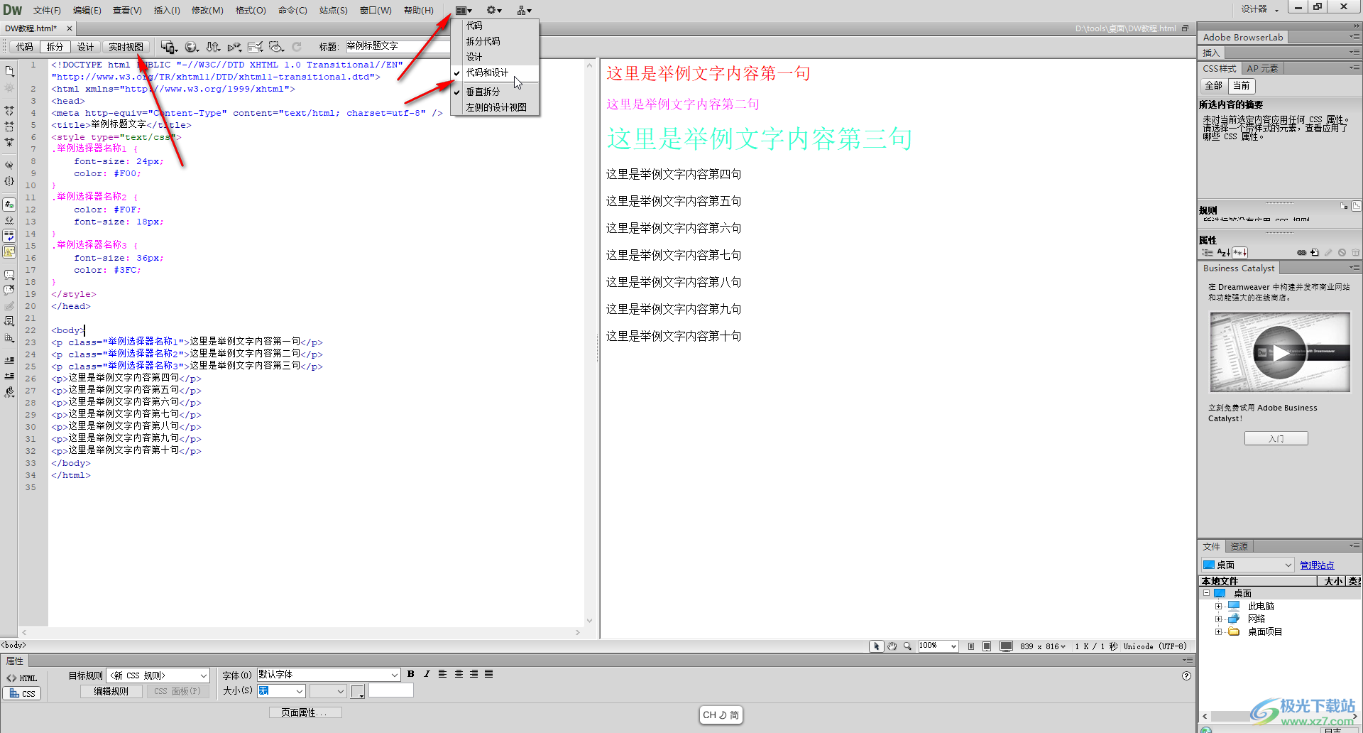
Task: Select the zoom magnifier tool
Action: 907,646
